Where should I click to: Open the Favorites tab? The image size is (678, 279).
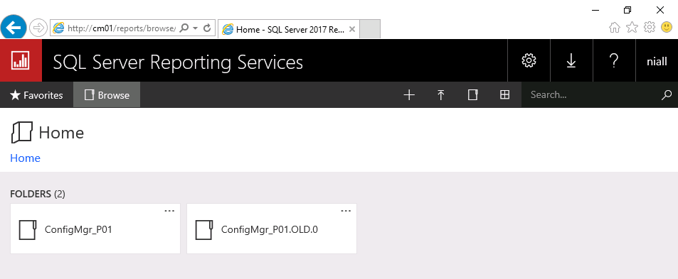pos(36,95)
